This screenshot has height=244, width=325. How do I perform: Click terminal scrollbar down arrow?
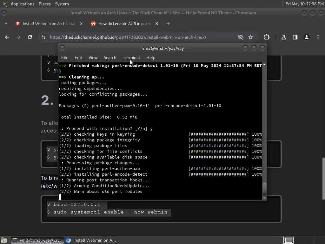[264, 198]
